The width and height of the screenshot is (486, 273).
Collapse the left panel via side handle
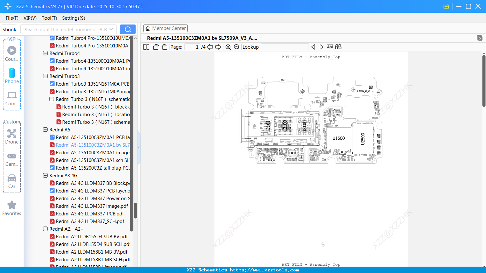pyautogui.click(x=139, y=147)
